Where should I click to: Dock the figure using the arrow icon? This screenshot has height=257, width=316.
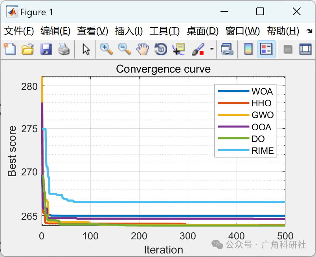point(309,31)
